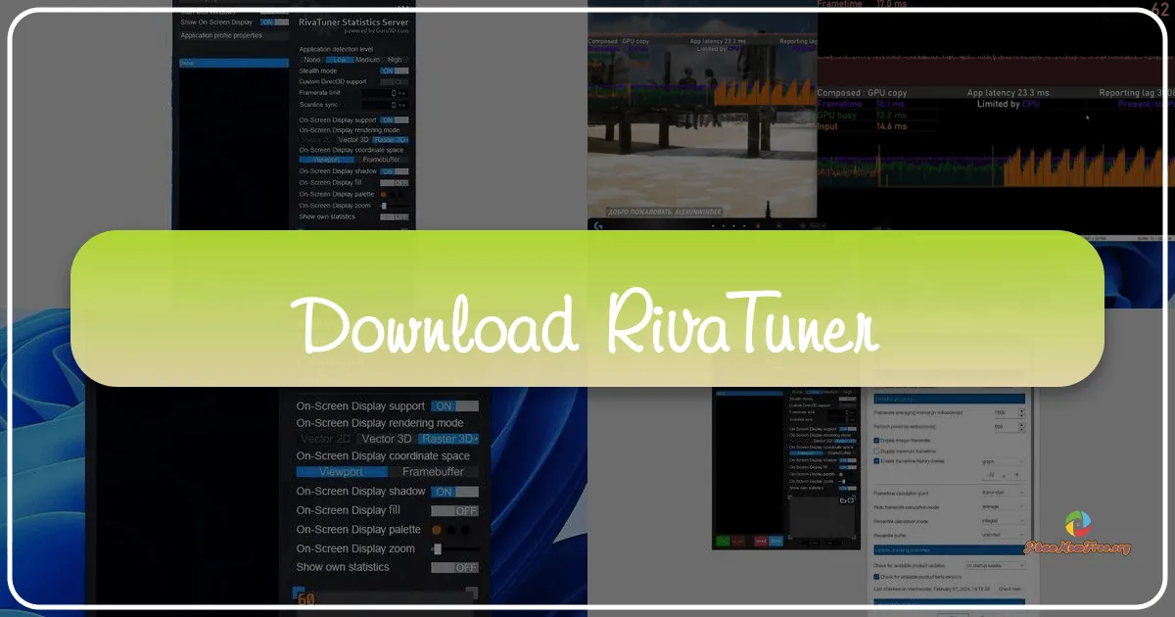The width and height of the screenshot is (1175, 617).
Task: Set application detection level to Medium
Action: [367, 60]
